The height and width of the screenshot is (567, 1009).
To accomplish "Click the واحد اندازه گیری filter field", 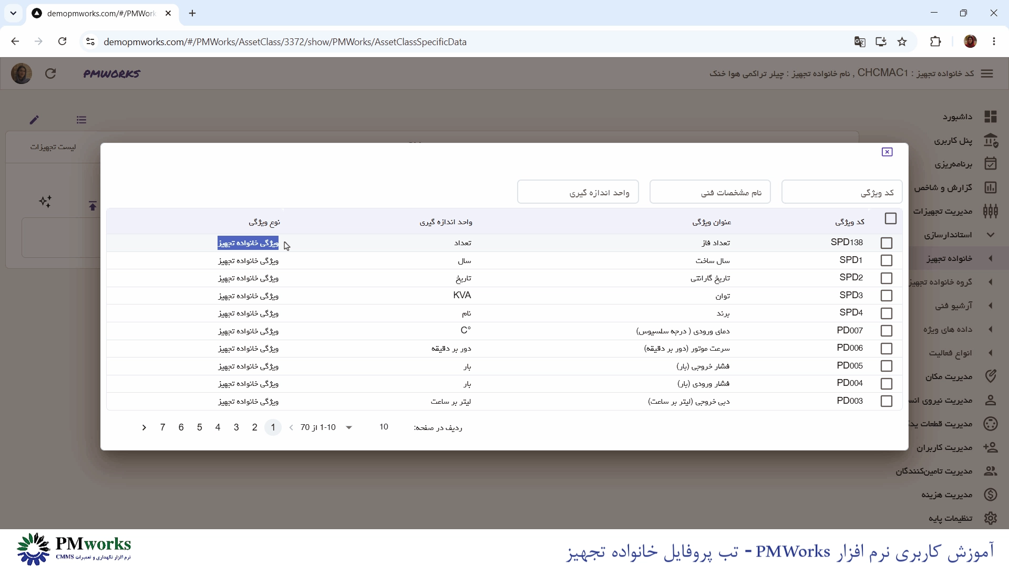I will coord(578,192).
